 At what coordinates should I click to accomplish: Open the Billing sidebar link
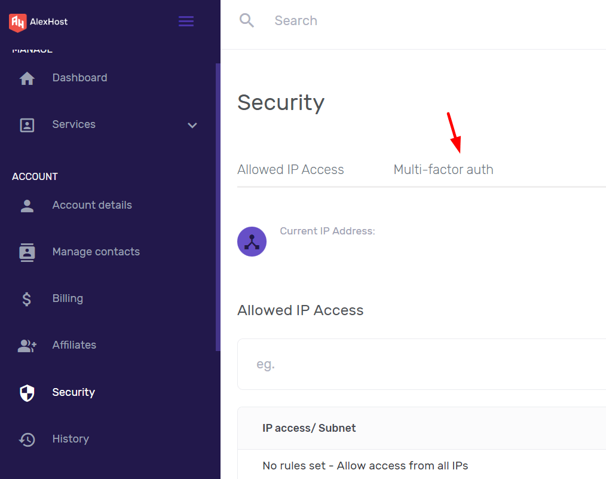[68, 298]
